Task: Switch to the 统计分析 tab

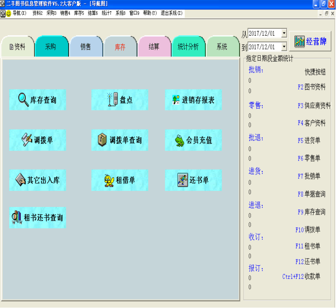Action: pyautogui.click(x=188, y=46)
